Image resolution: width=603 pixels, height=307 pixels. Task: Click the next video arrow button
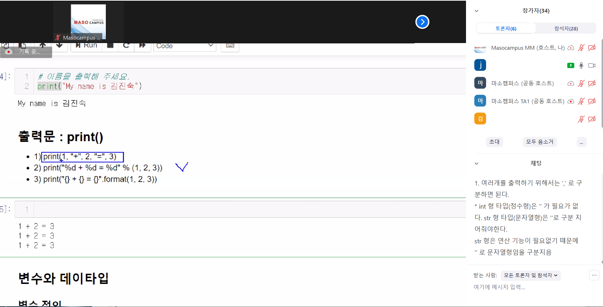(422, 22)
